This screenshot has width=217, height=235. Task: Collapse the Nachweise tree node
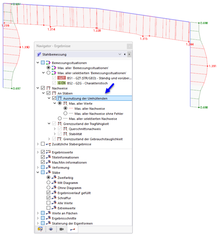[38, 88]
